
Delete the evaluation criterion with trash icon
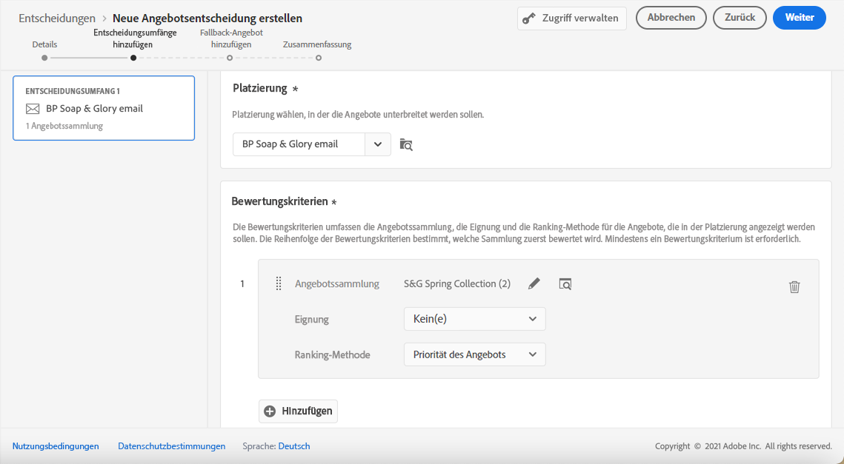point(794,287)
